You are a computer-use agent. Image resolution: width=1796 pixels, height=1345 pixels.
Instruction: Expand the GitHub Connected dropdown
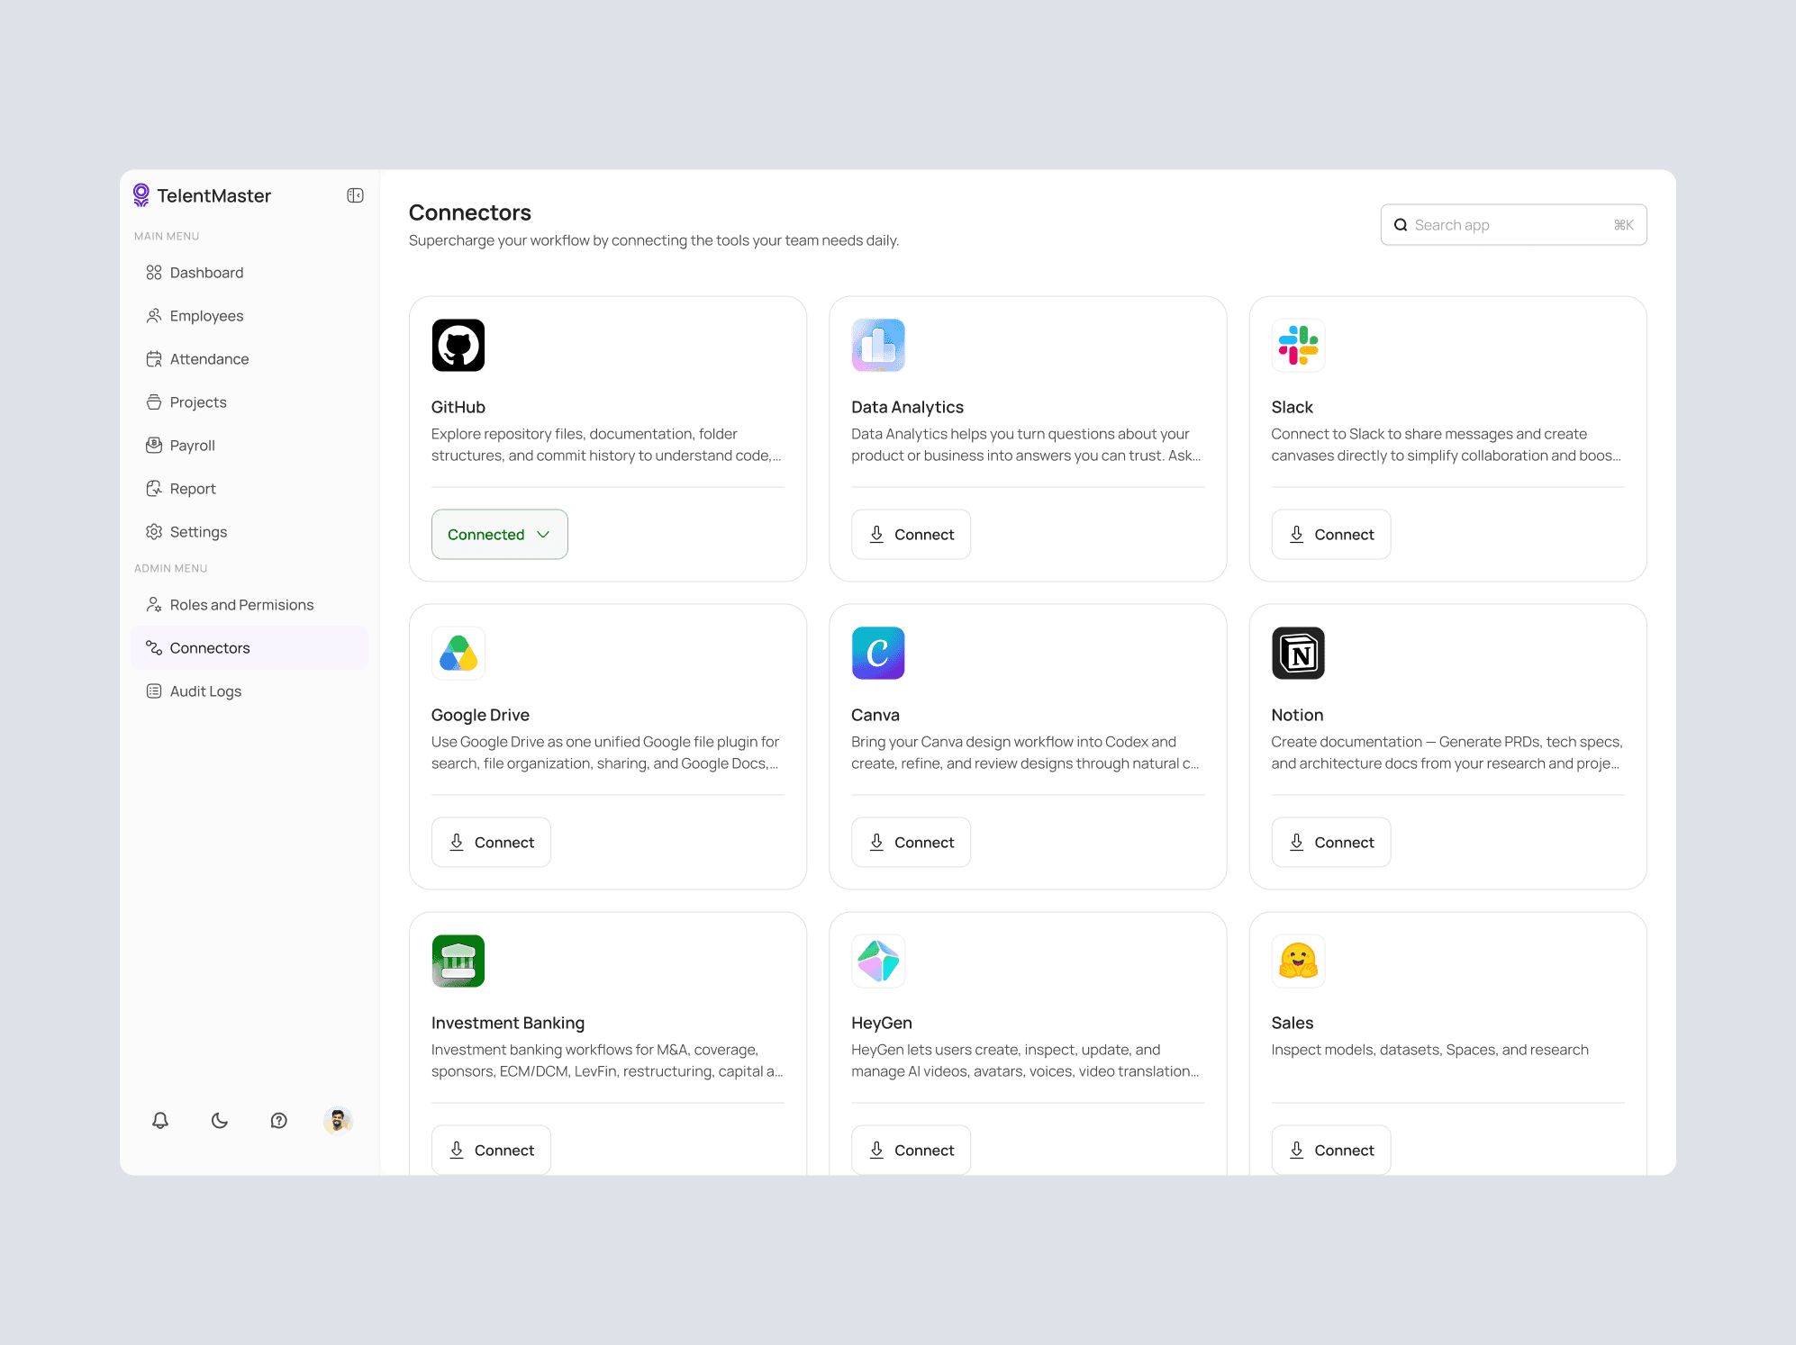pos(500,534)
